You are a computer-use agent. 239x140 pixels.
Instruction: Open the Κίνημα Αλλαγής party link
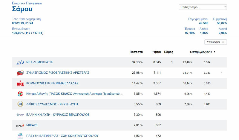[x=75, y=94]
